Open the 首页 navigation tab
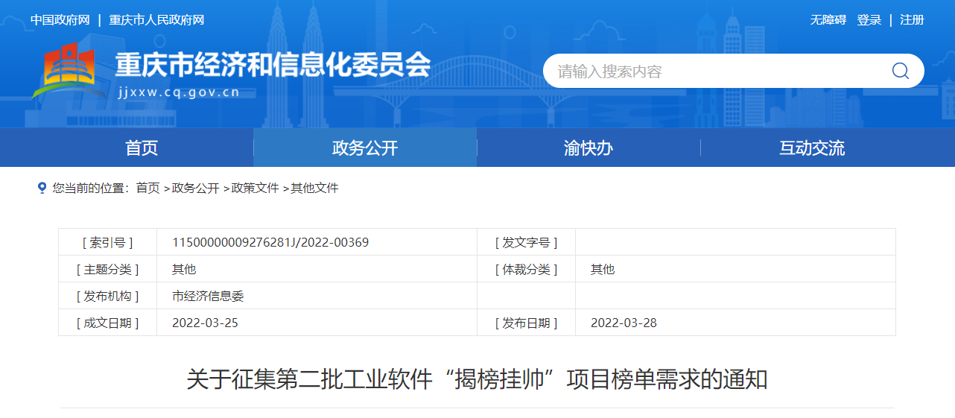Image resolution: width=955 pixels, height=418 pixels. tap(142, 148)
